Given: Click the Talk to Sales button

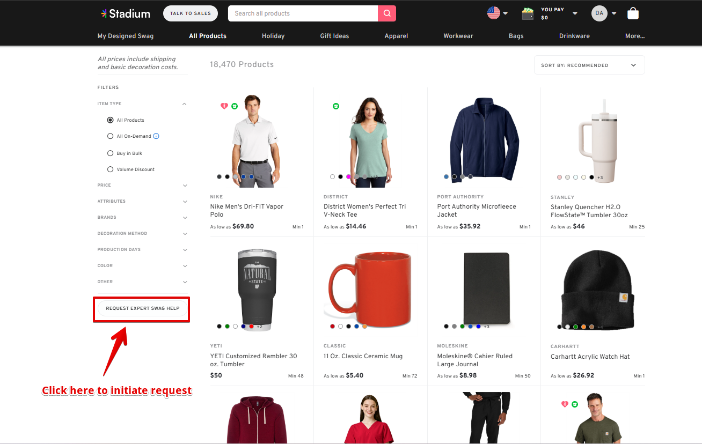Looking at the screenshot, I should click(190, 13).
